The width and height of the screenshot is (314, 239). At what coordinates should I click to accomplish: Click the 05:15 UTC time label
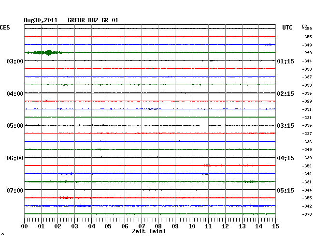click(285, 190)
